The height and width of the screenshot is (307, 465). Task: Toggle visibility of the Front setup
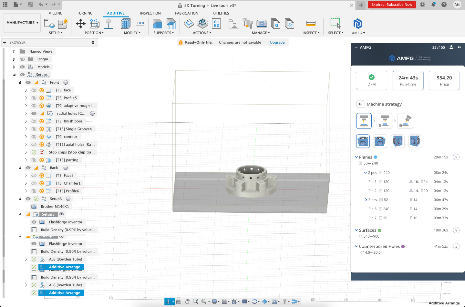(28, 82)
